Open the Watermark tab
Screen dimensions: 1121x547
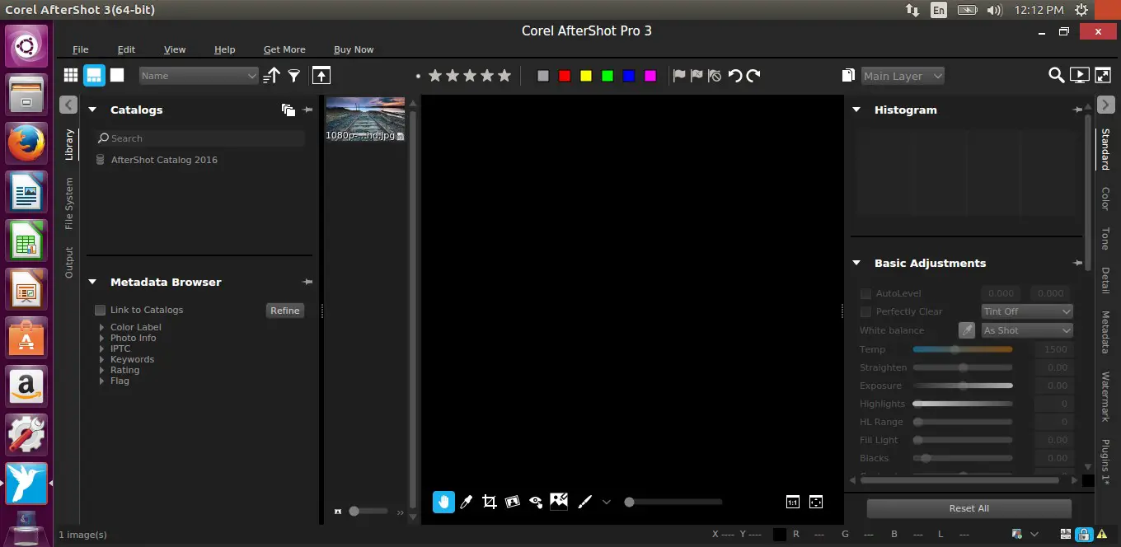pyautogui.click(x=1105, y=396)
